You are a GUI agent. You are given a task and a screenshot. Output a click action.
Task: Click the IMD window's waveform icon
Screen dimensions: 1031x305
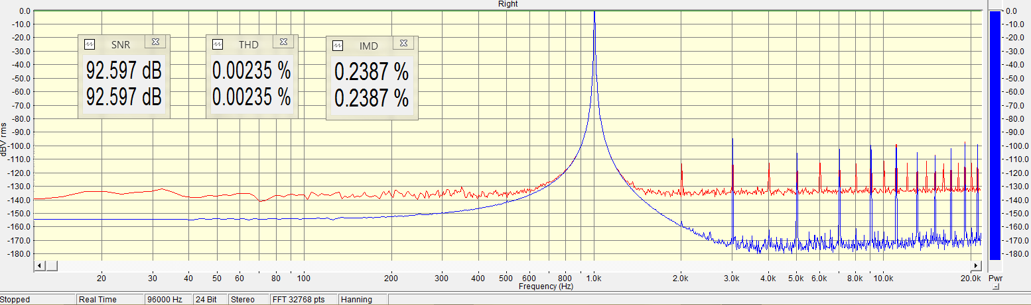coord(338,46)
